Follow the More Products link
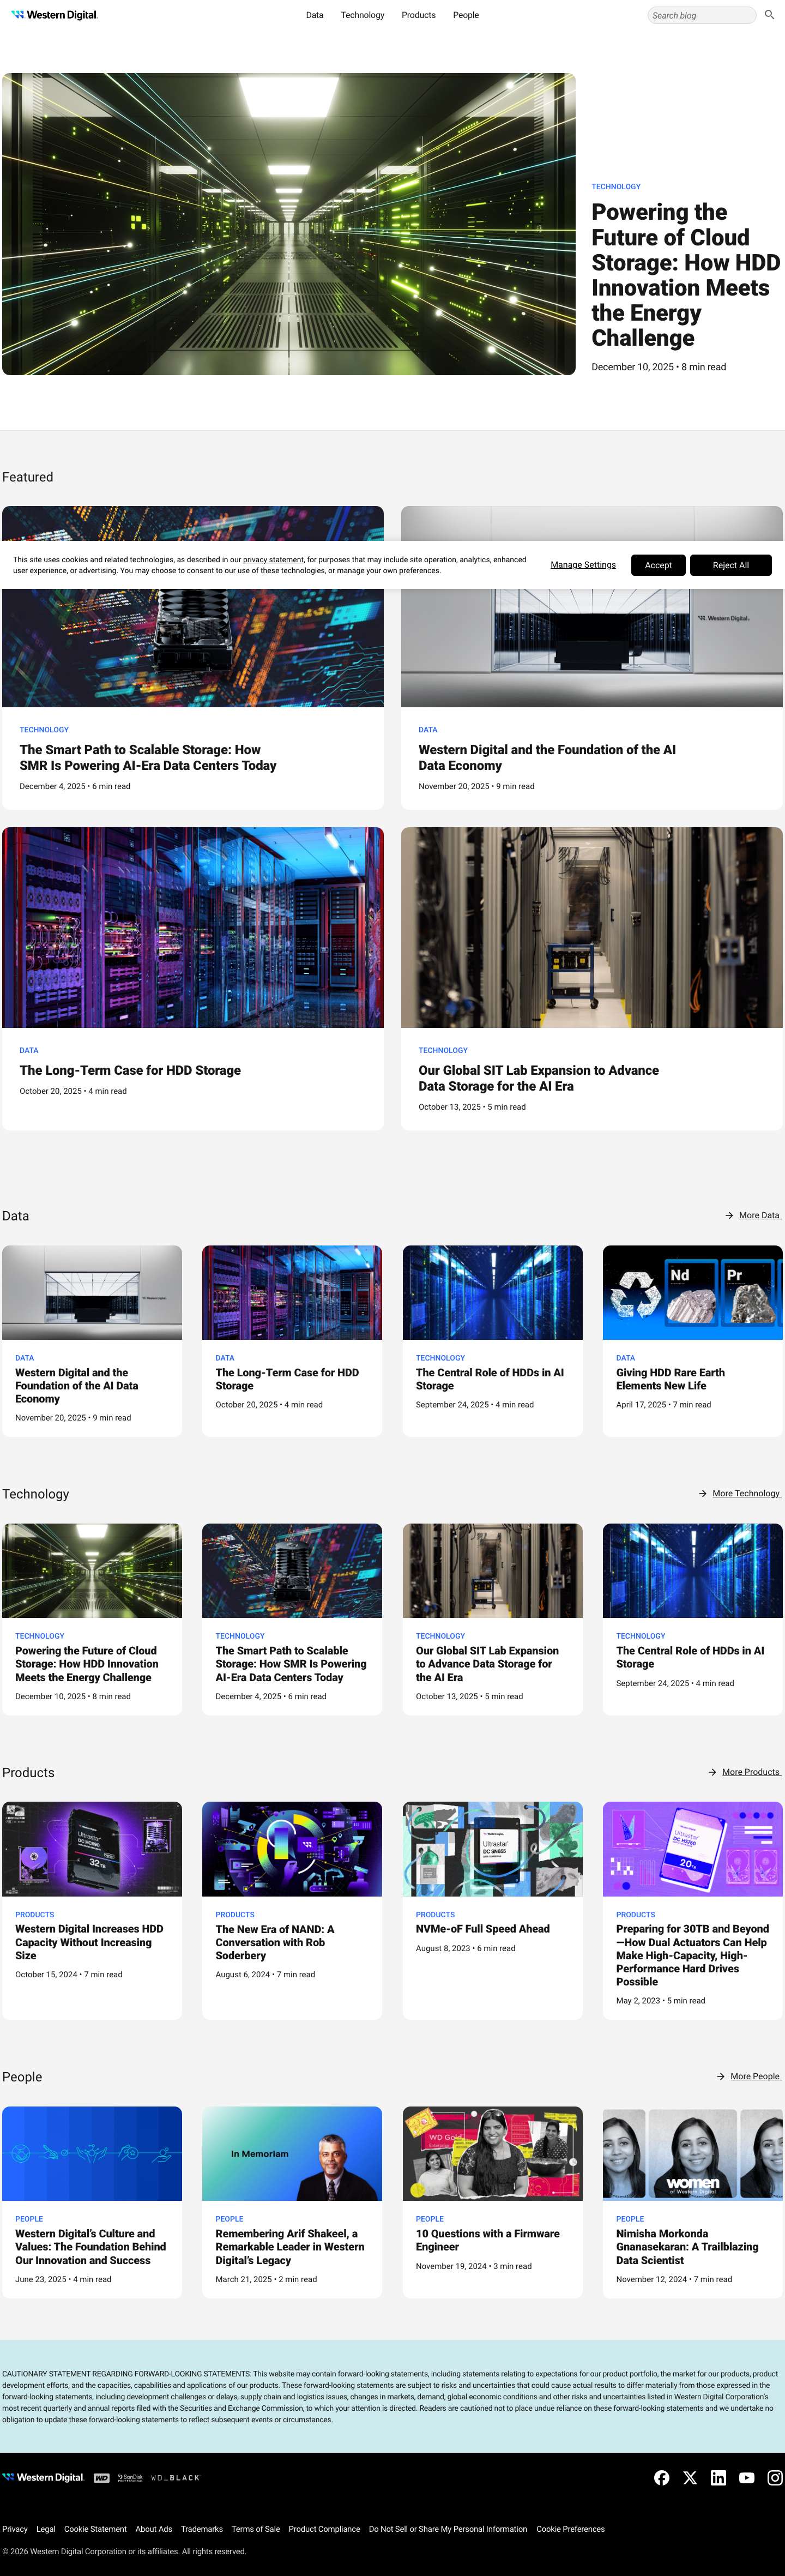The image size is (785, 2576). point(751,1771)
